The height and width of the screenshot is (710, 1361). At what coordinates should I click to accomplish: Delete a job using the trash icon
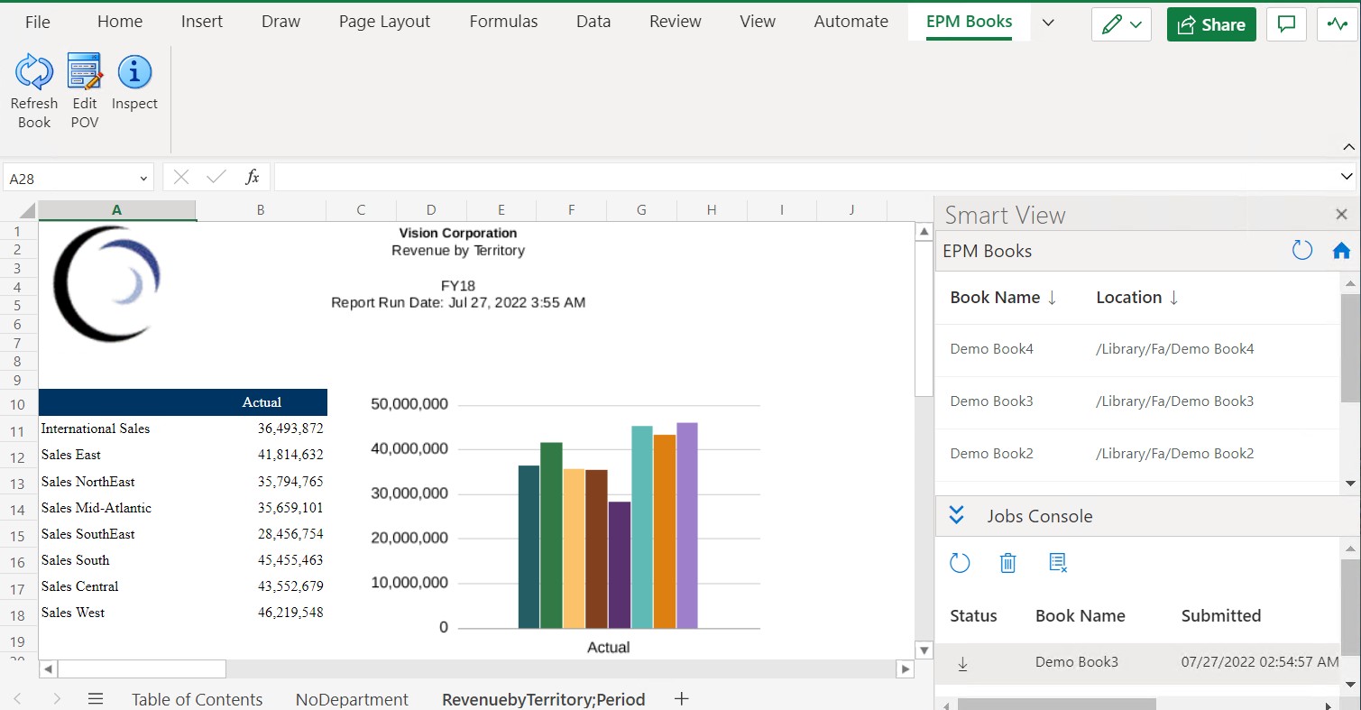pos(1007,562)
